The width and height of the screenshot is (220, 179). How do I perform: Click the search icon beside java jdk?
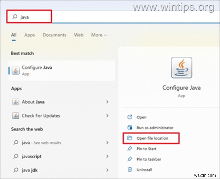16,170
